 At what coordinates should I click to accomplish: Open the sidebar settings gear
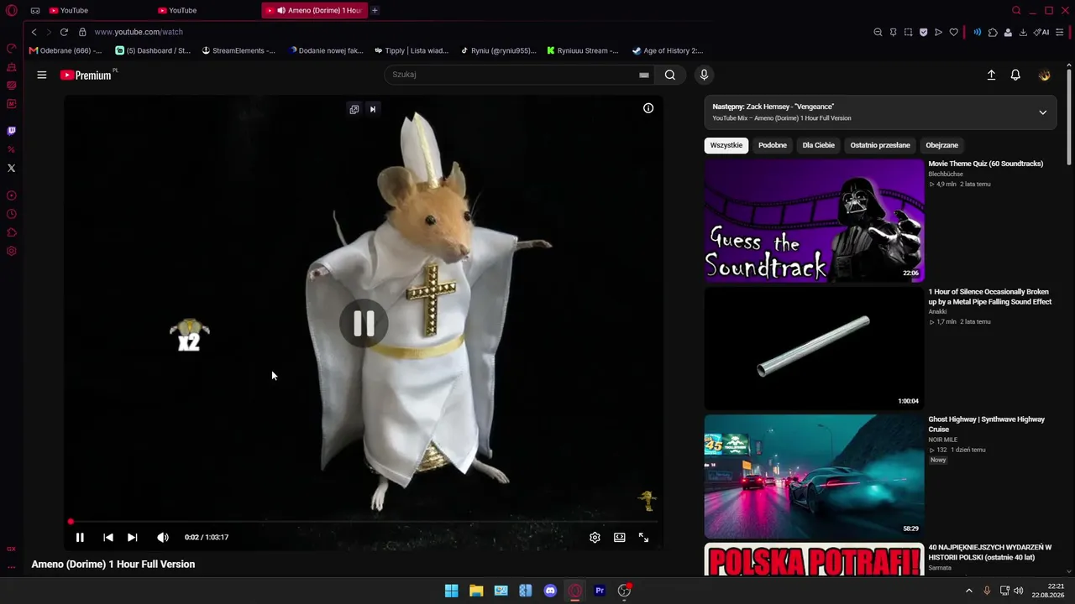click(12, 251)
